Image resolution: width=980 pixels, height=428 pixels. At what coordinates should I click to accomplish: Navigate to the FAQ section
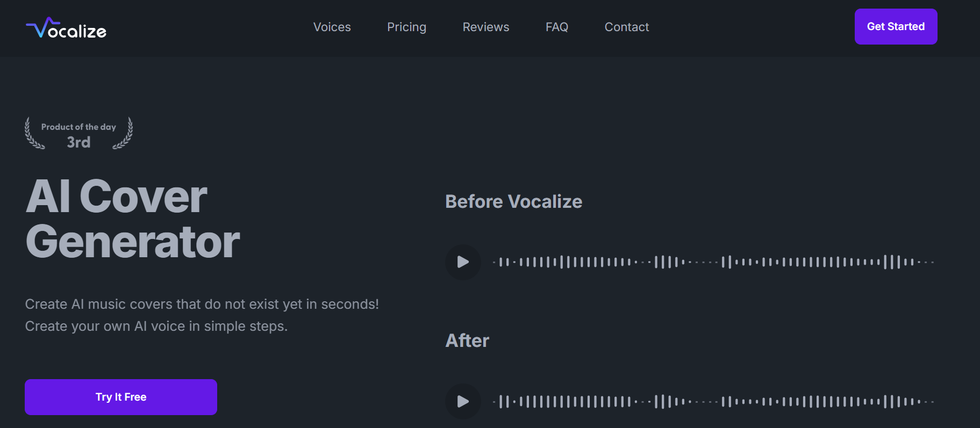[x=556, y=27]
